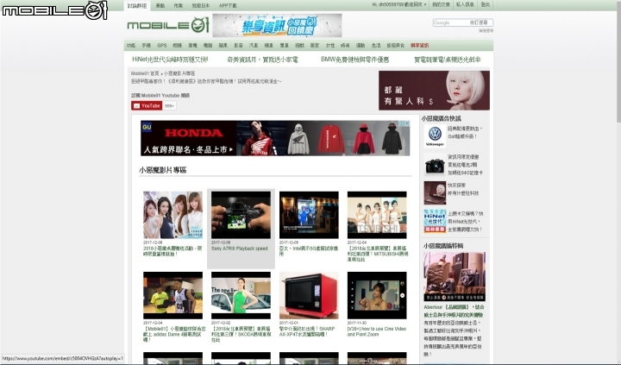Select the 遊戲 category in the nav bar
This screenshot has width=621, height=365.
point(299,46)
